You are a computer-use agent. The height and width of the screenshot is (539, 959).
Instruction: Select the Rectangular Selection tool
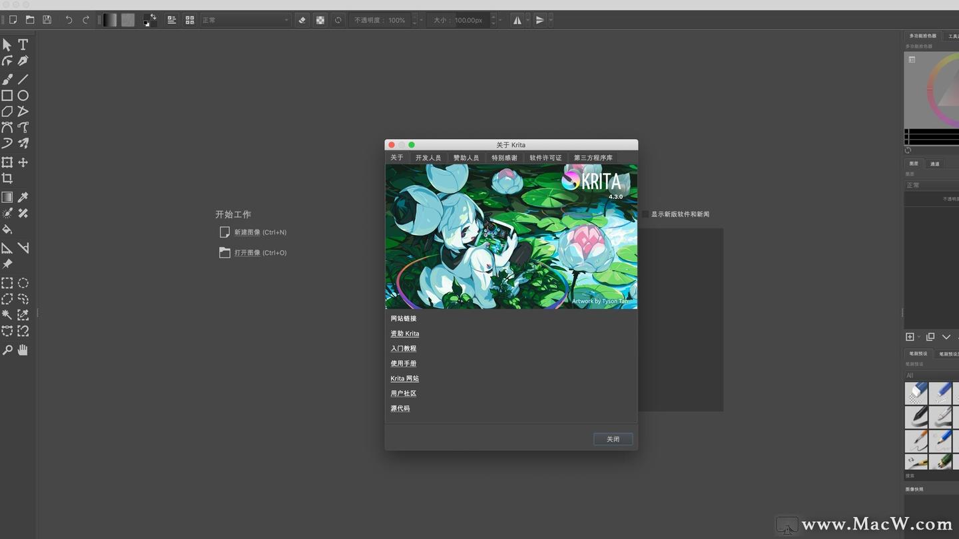[7, 283]
